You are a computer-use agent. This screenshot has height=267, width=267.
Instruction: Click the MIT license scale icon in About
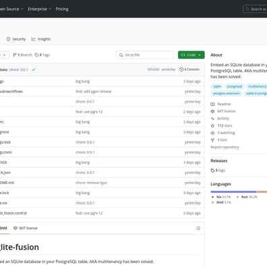click(212, 111)
